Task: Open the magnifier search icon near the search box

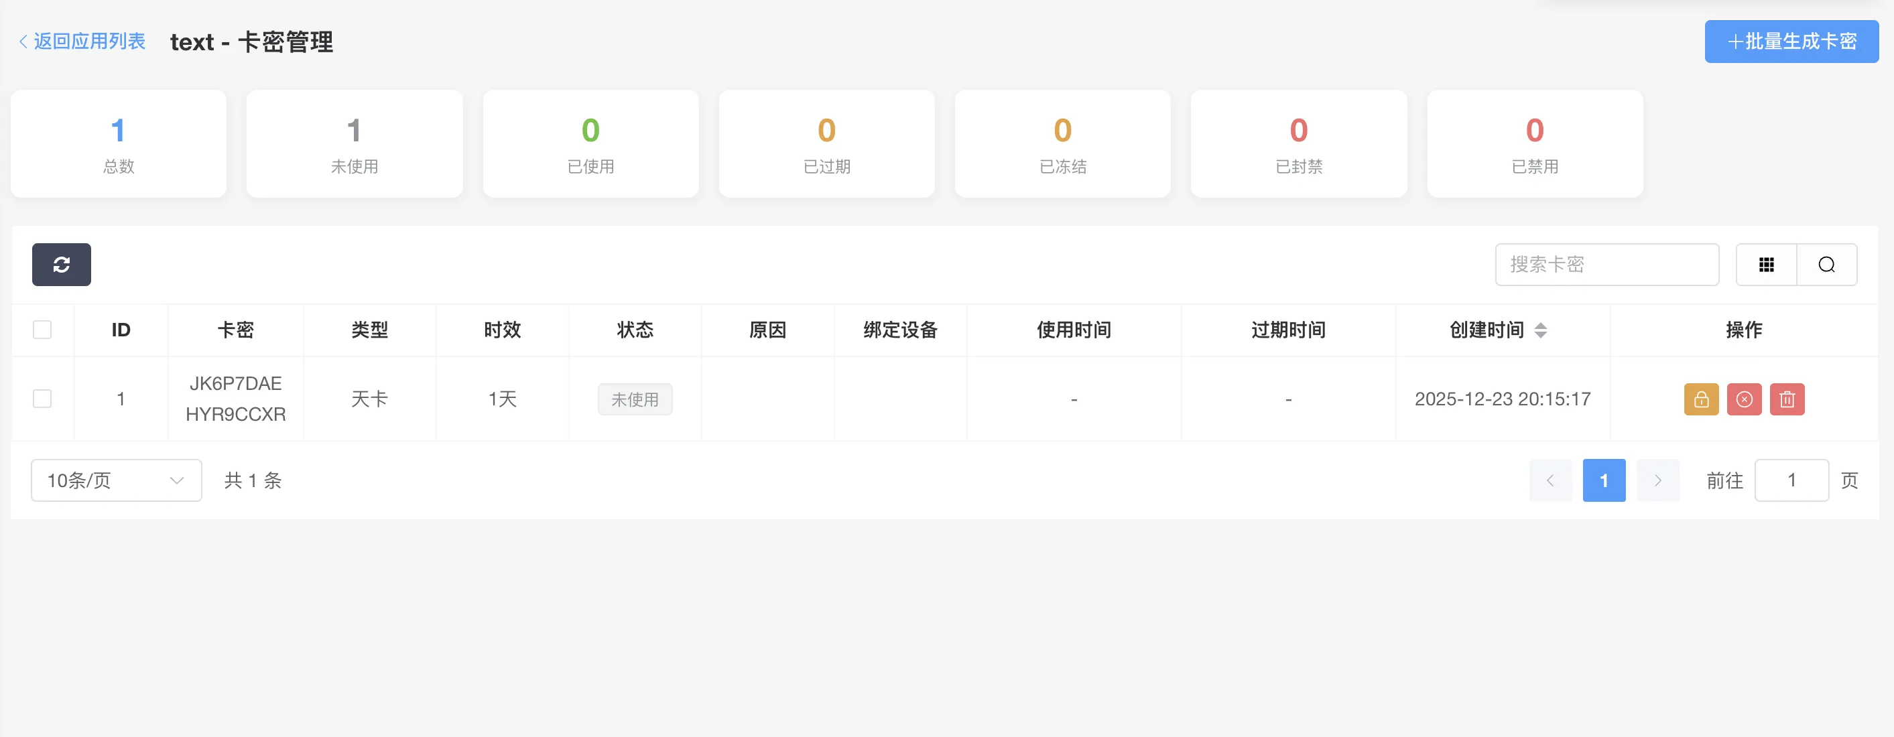Action: click(x=1826, y=265)
